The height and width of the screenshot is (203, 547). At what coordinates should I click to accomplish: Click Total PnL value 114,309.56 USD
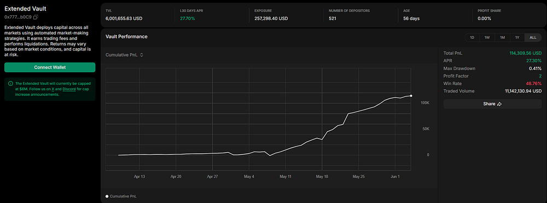pyautogui.click(x=525, y=54)
